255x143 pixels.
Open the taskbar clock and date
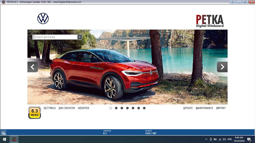pos(239,139)
